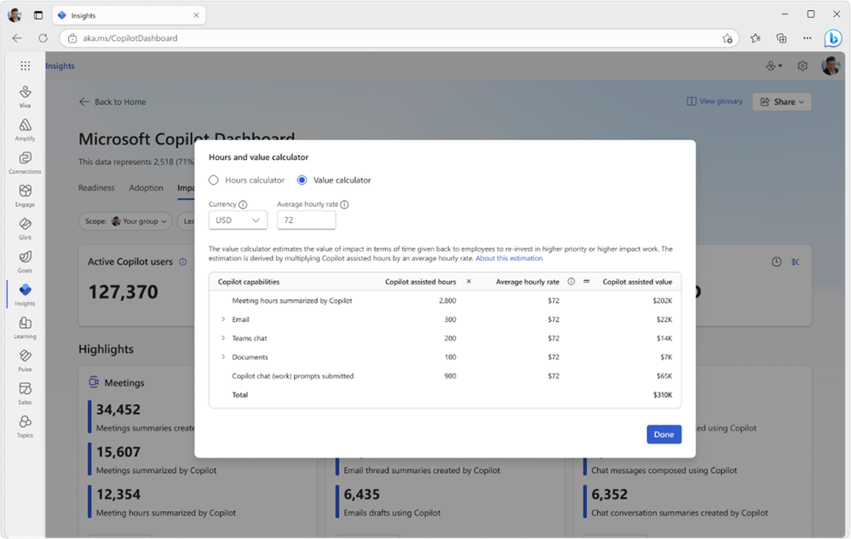Image resolution: width=851 pixels, height=539 pixels.
Task: Select the Insights browser tab
Action: [129, 15]
